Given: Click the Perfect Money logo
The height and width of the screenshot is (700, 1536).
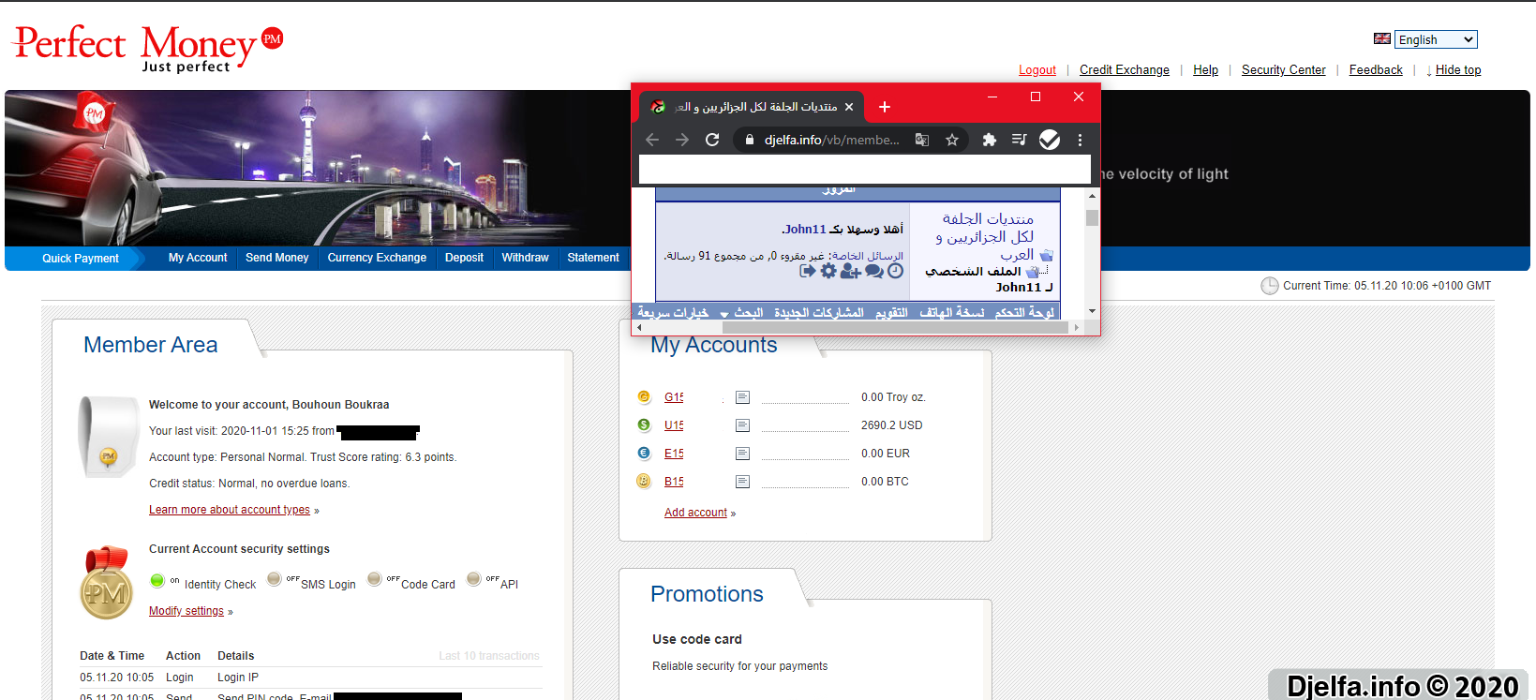Looking at the screenshot, I should [147, 49].
